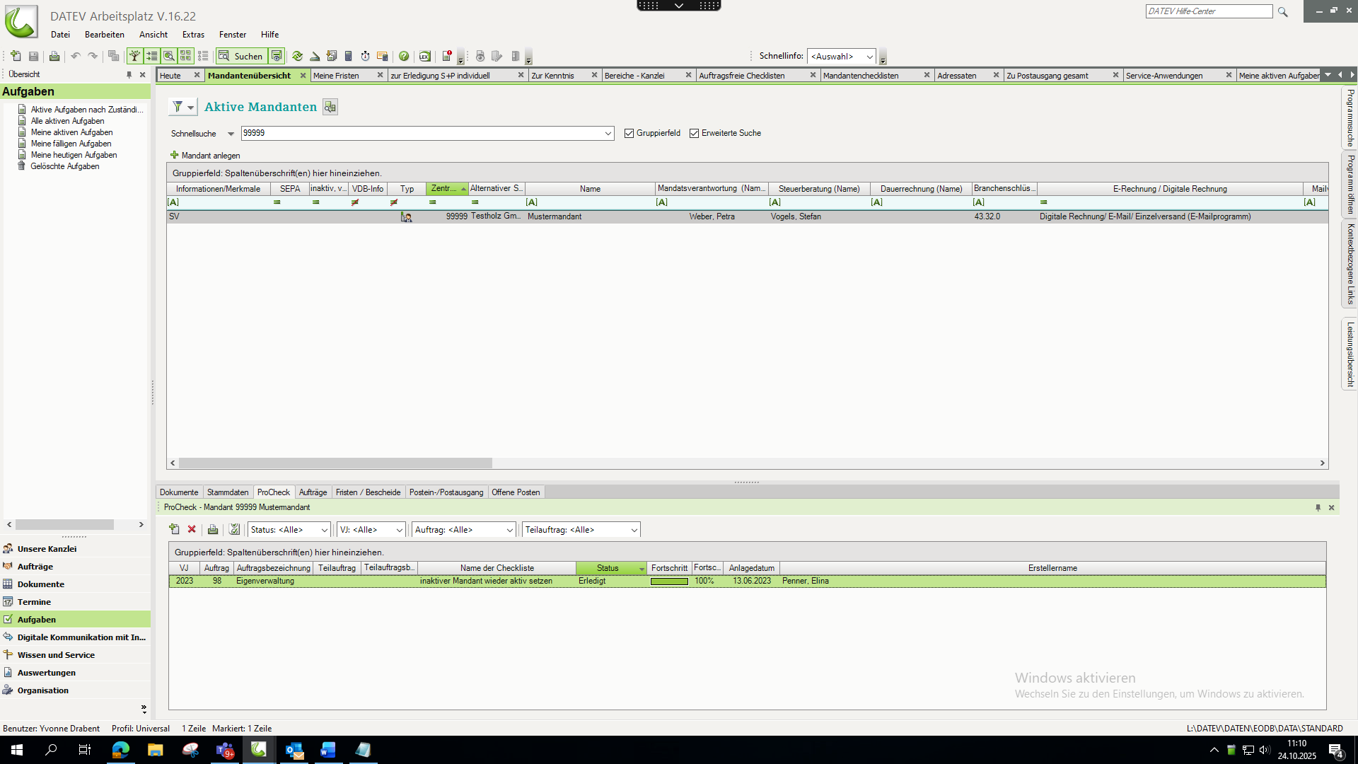The height and width of the screenshot is (764, 1358).
Task: Expand the Schnellinfo Auswahl dropdown
Action: click(869, 57)
